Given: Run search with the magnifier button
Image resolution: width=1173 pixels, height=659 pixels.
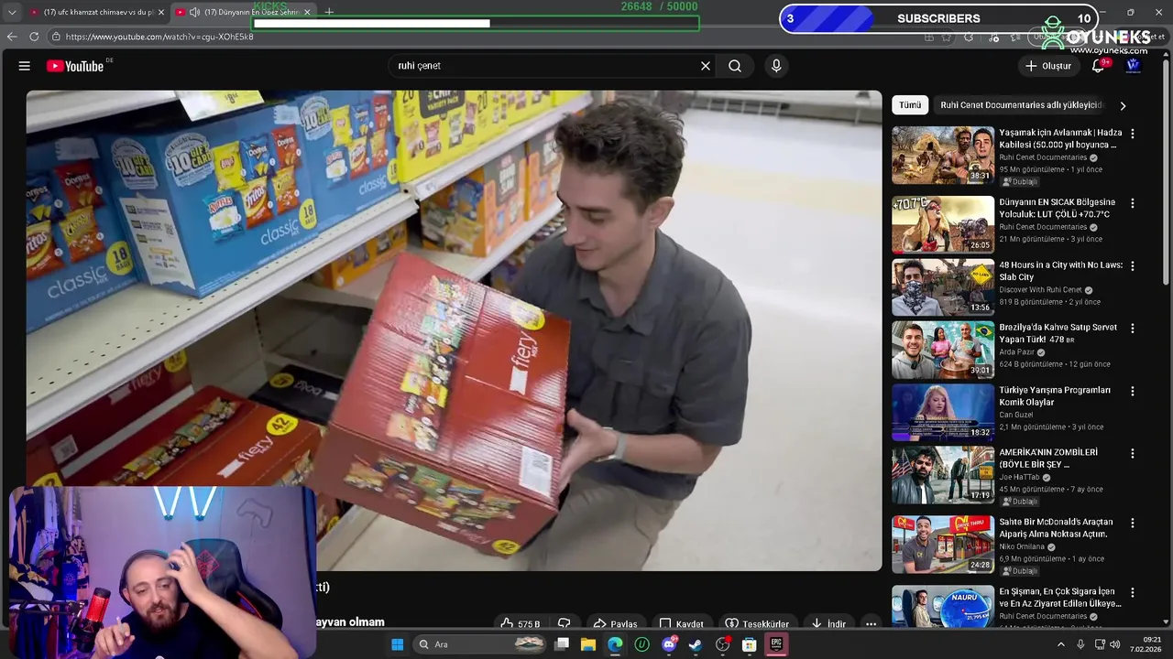Looking at the screenshot, I should point(735,66).
